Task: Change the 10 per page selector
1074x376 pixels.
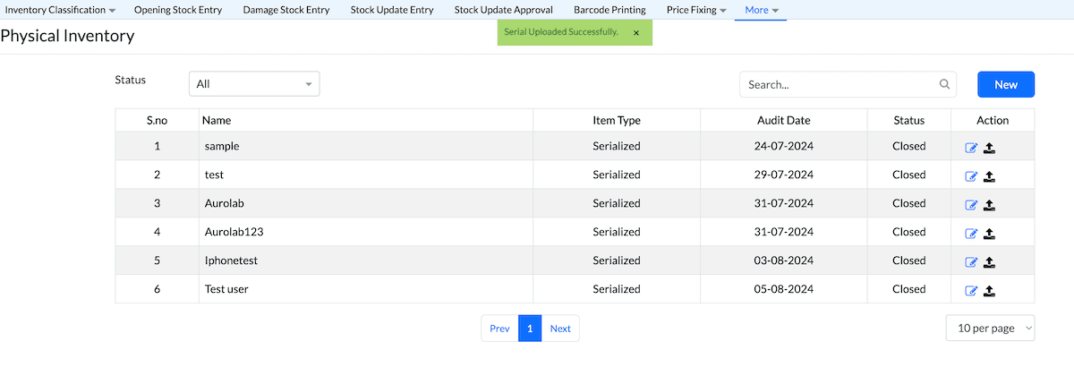Action: (x=990, y=329)
